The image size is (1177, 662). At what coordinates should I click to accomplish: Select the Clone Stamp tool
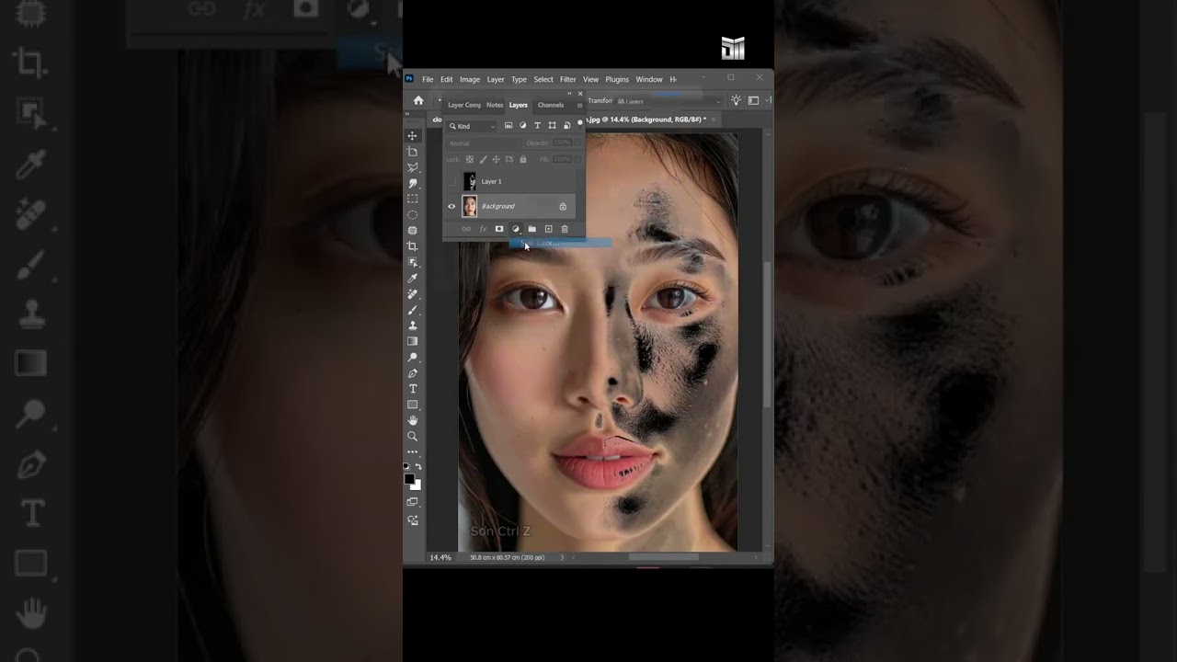coord(413,325)
